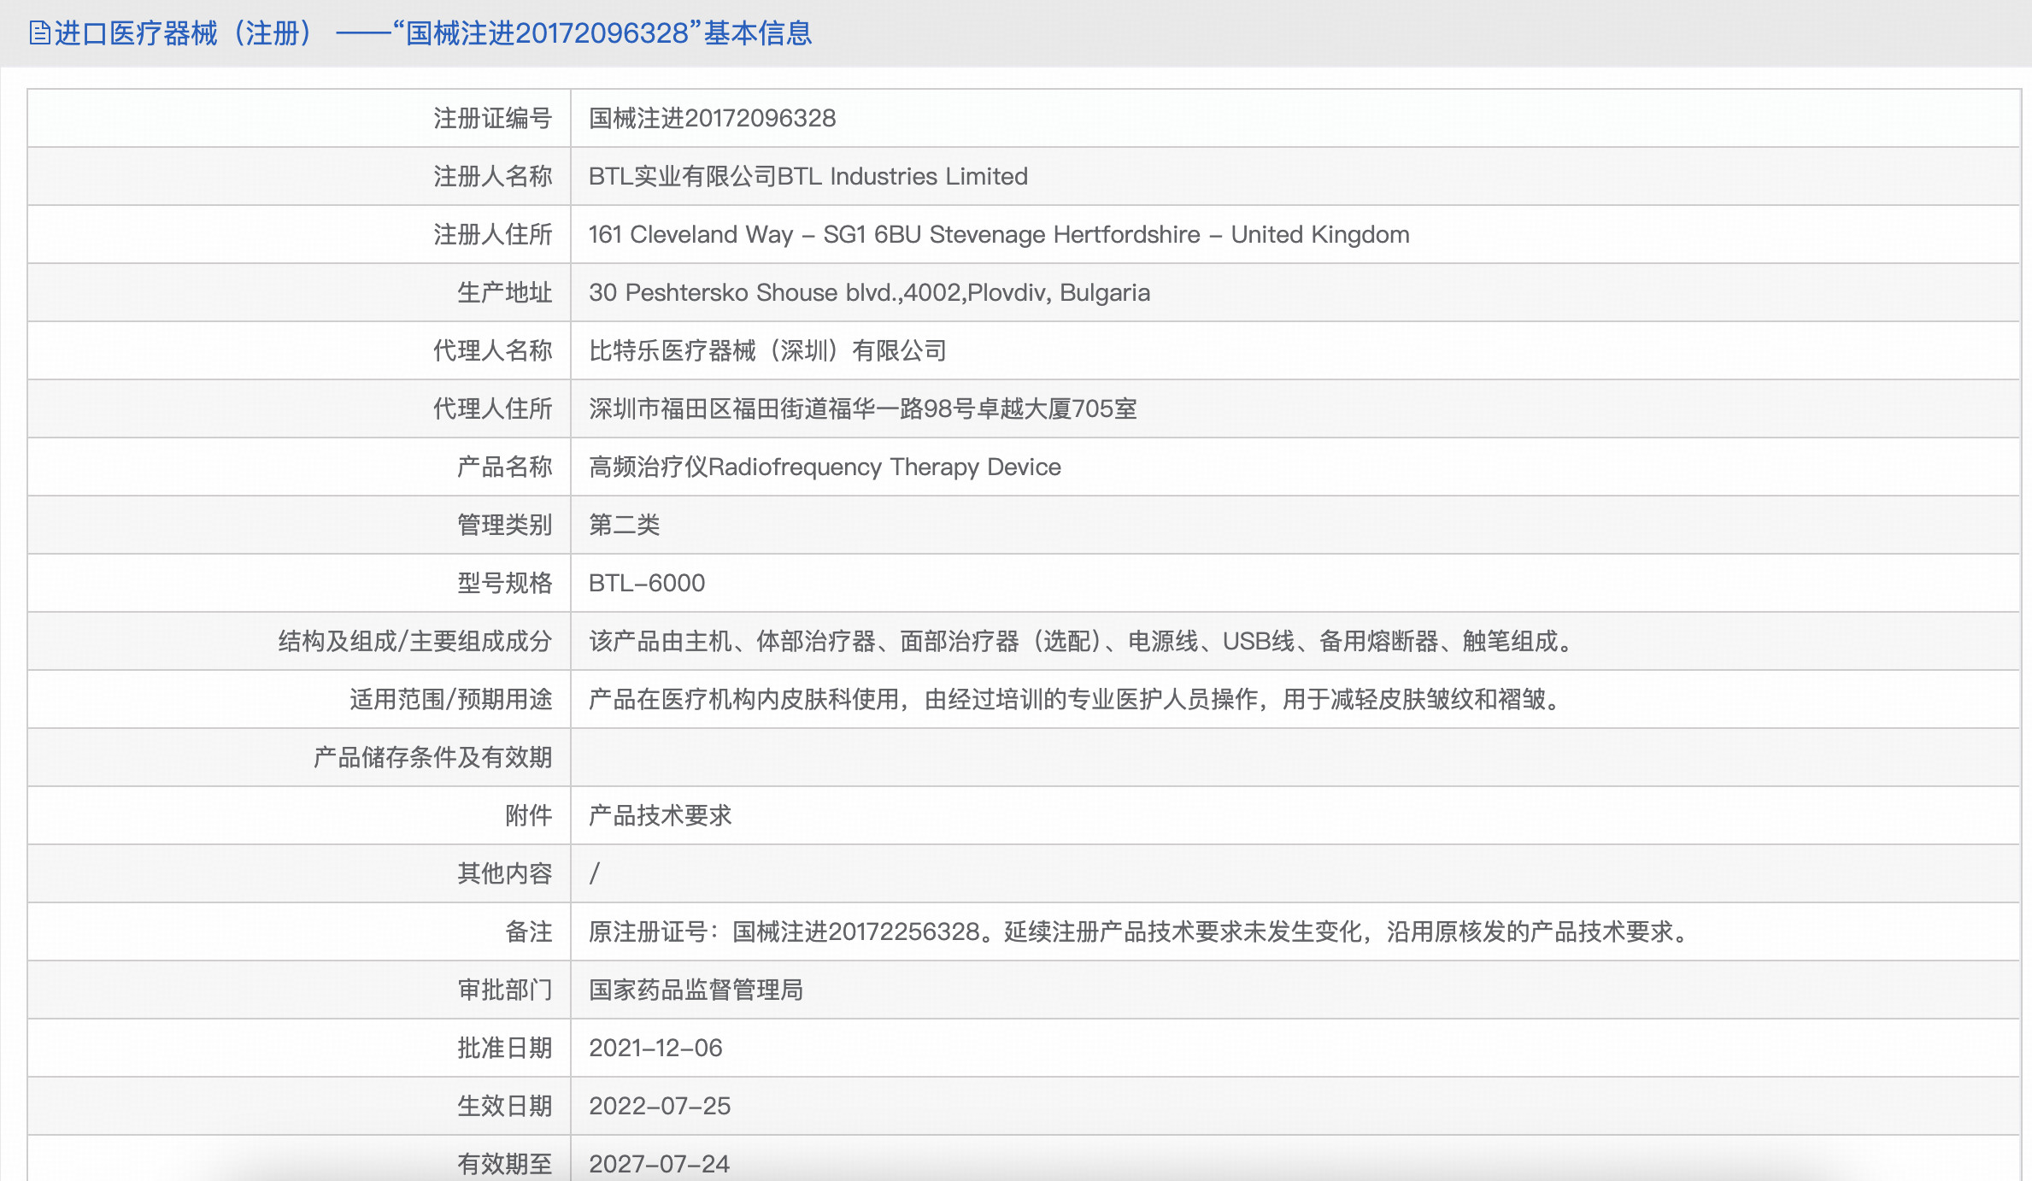Click the 产品技术要求 attachment link
This screenshot has width=2032, height=1181.
(660, 815)
